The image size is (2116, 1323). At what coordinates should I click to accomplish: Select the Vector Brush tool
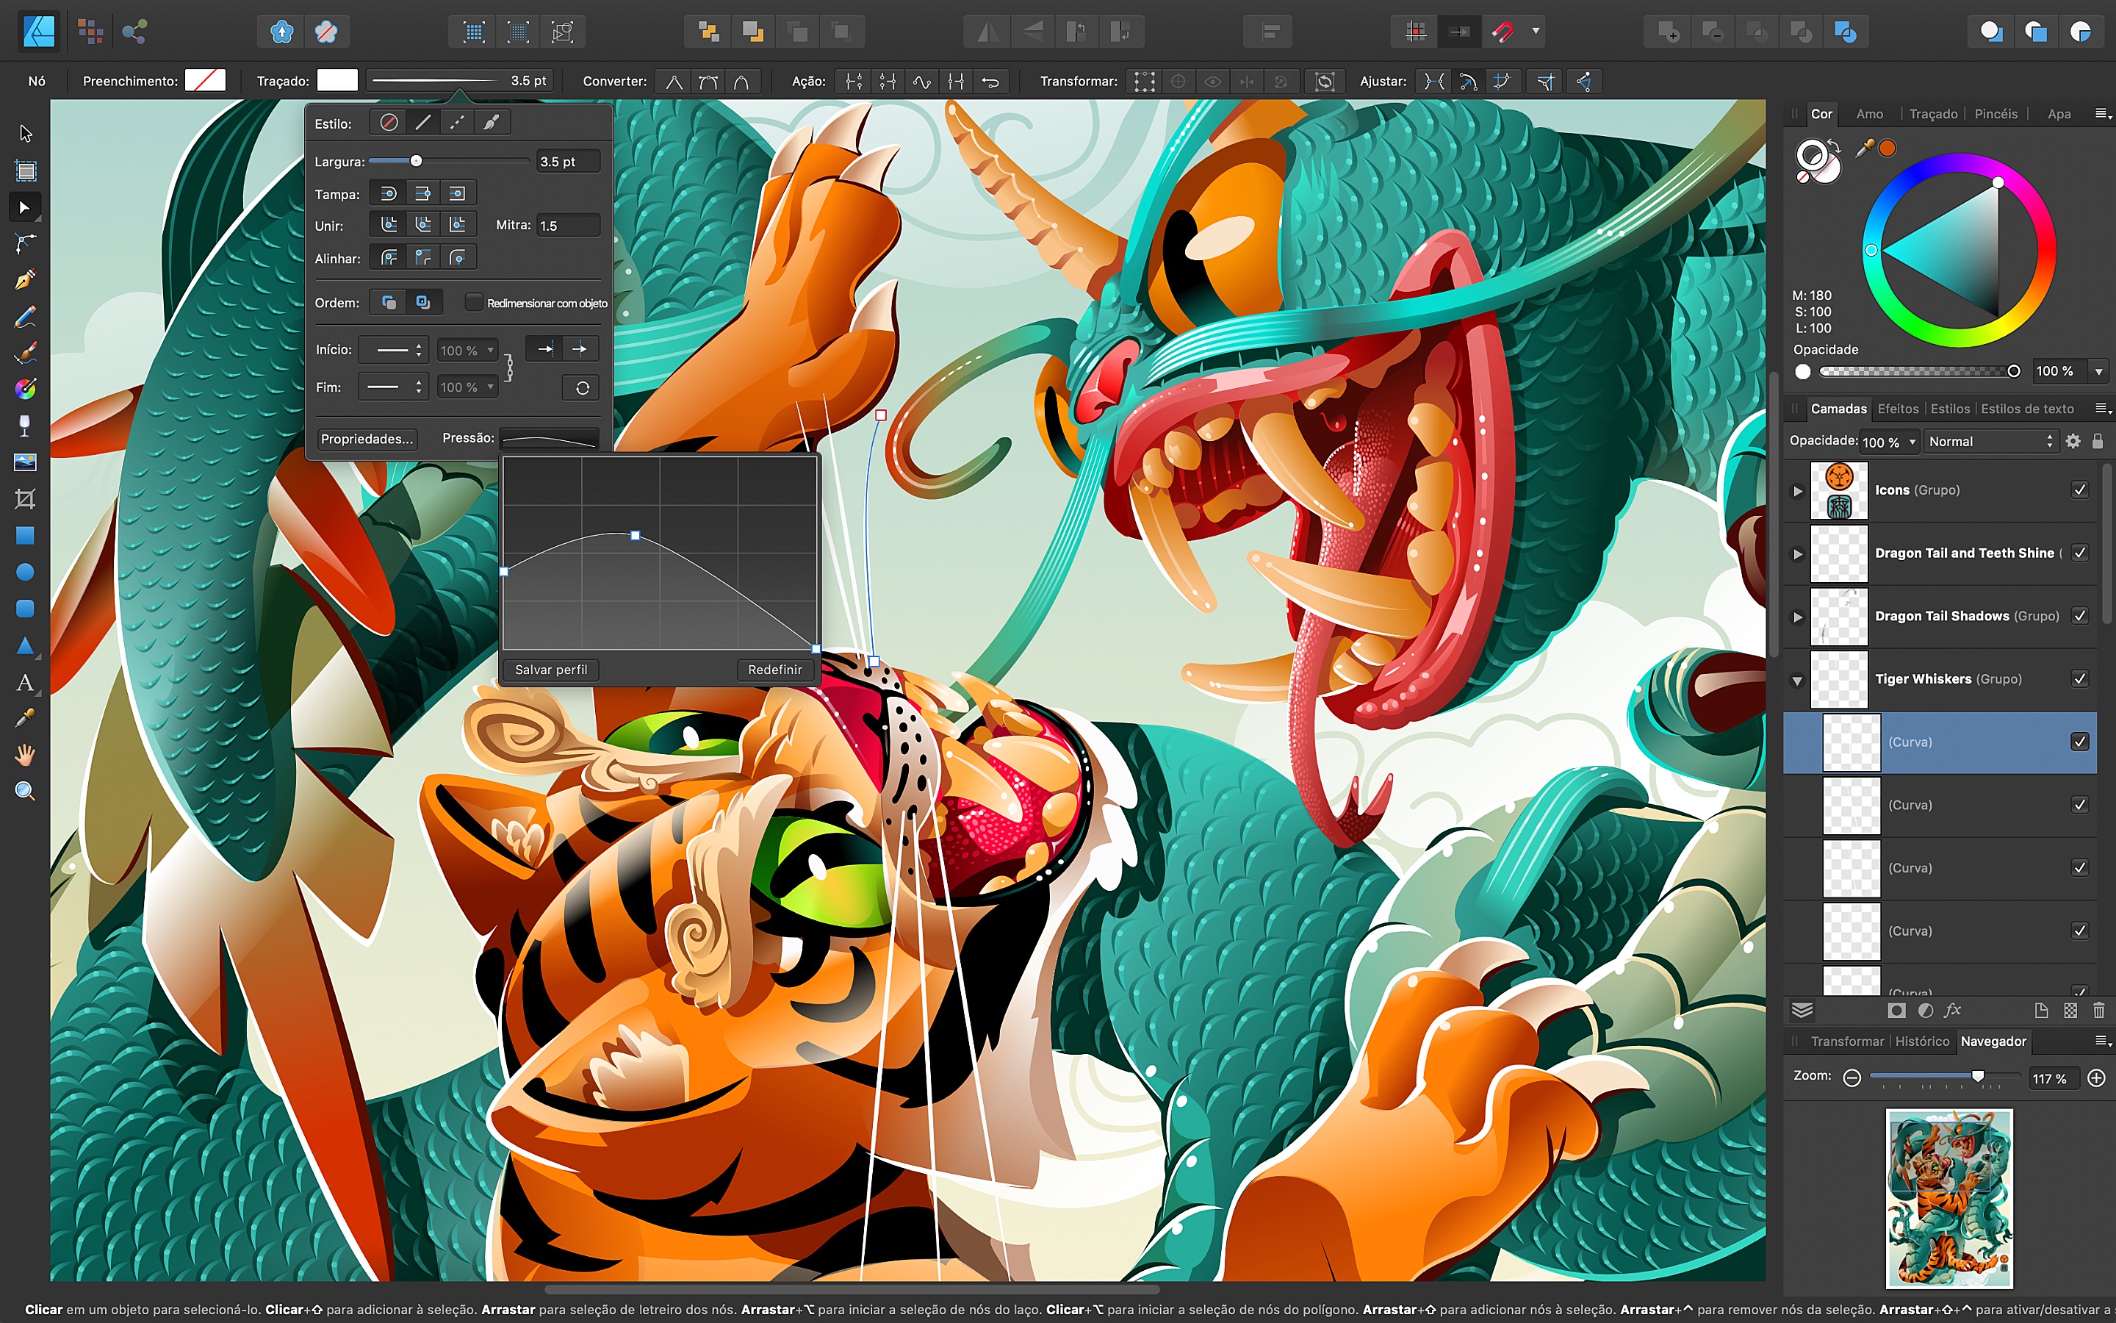tap(26, 354)
